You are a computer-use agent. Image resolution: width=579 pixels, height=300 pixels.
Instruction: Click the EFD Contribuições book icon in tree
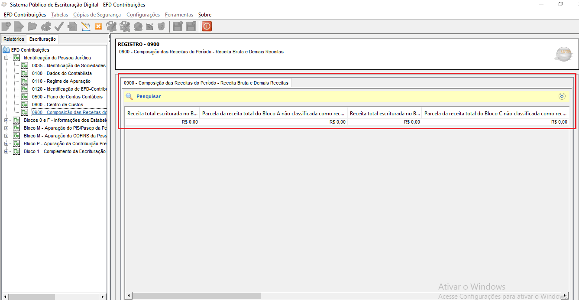tap(6, 50)
